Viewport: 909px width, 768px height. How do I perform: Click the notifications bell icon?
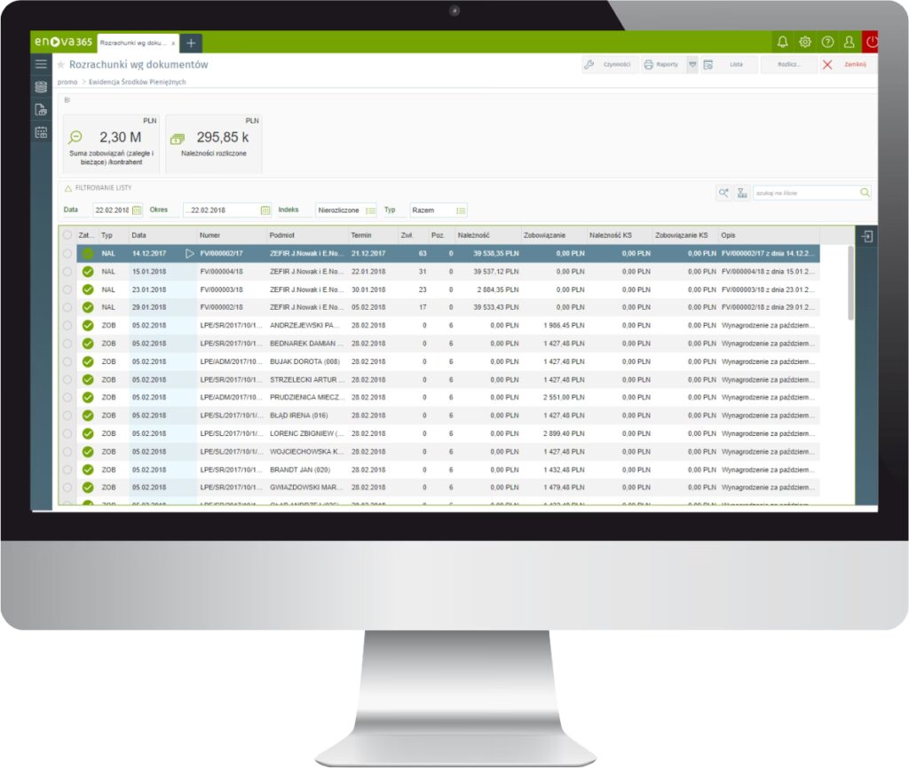coord(782,42)
